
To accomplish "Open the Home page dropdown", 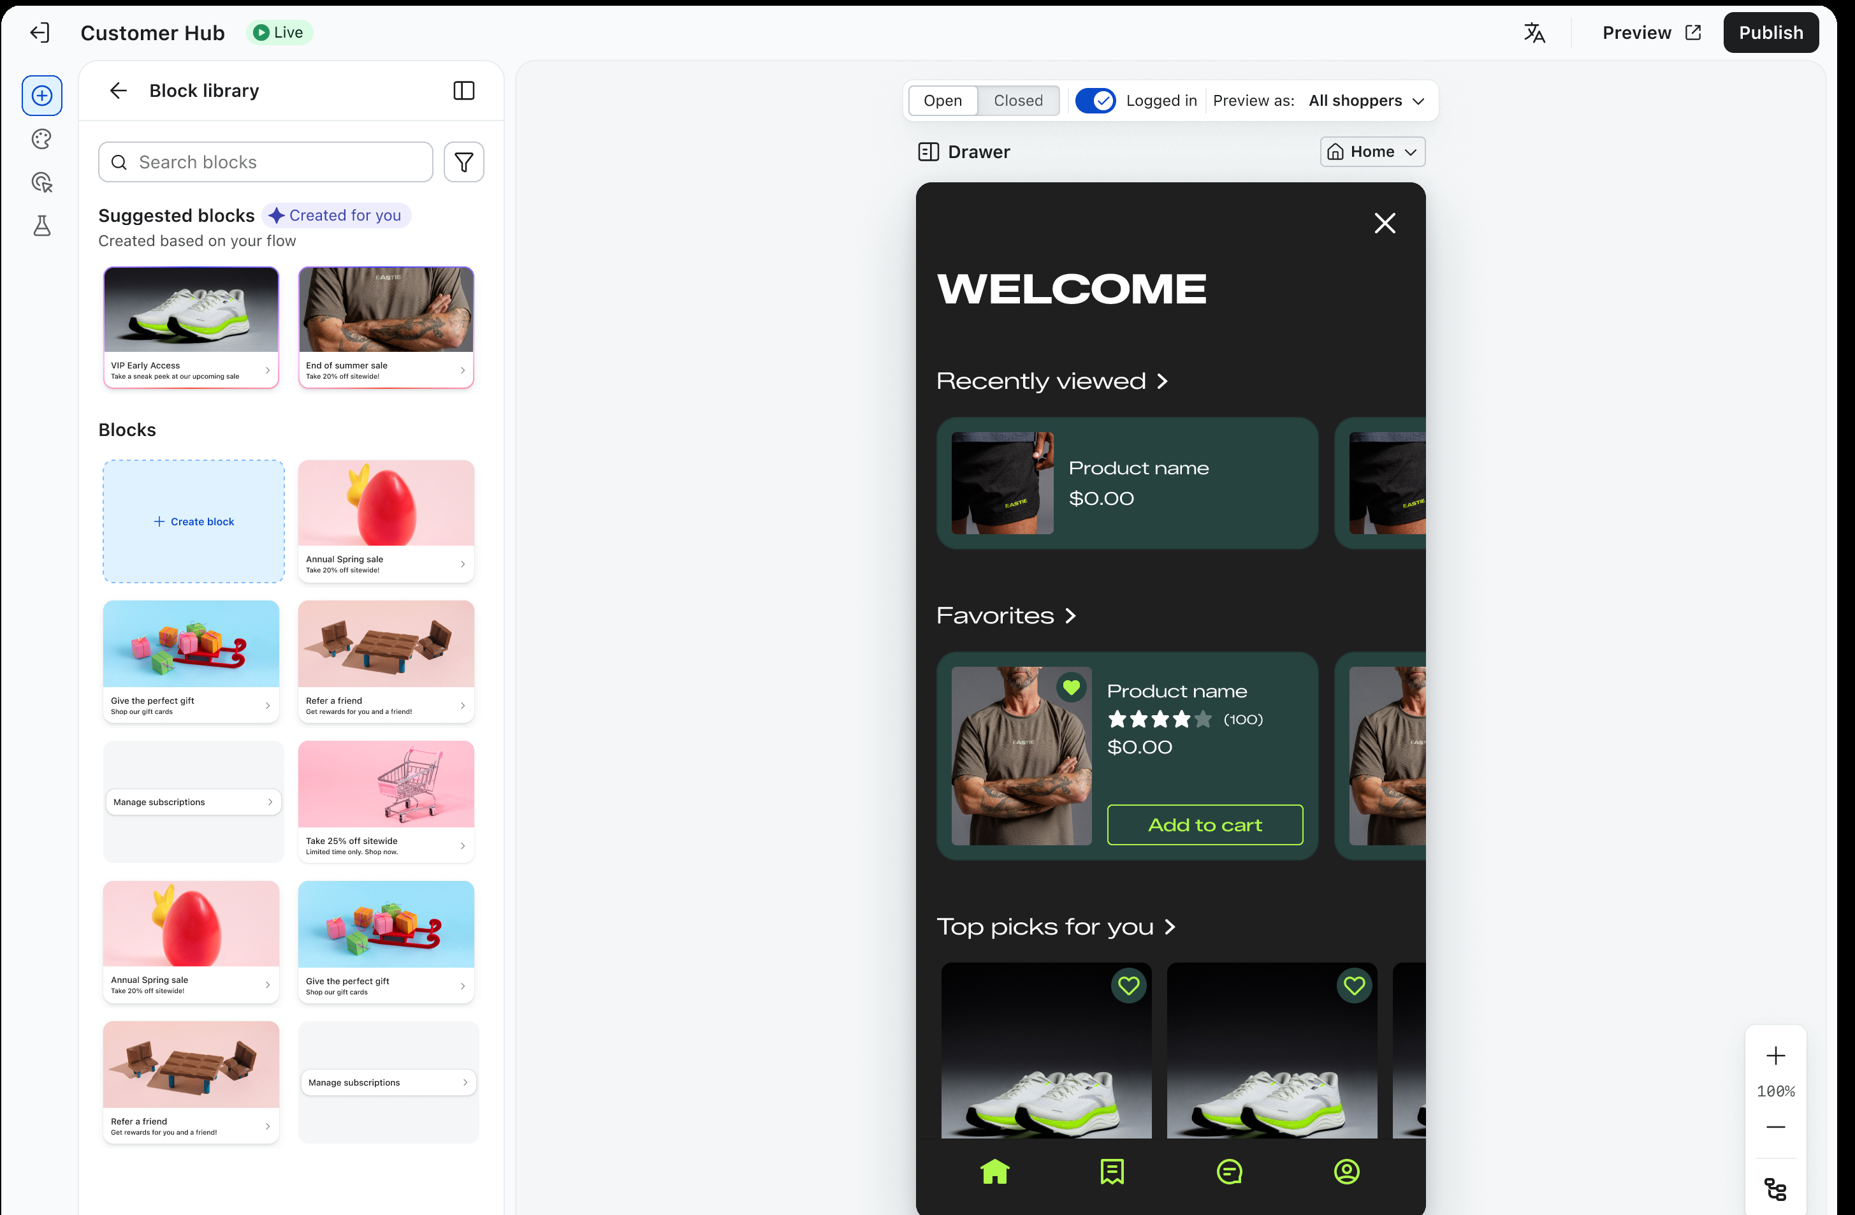I will click(x=1372, y=152).
